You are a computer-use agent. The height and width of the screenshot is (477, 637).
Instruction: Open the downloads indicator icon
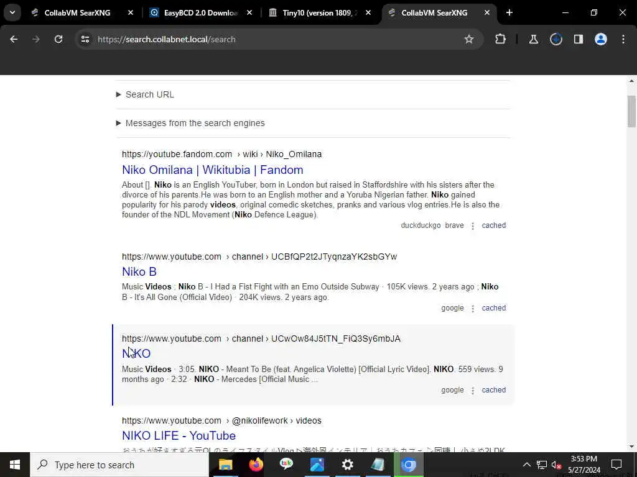point(556,39)
